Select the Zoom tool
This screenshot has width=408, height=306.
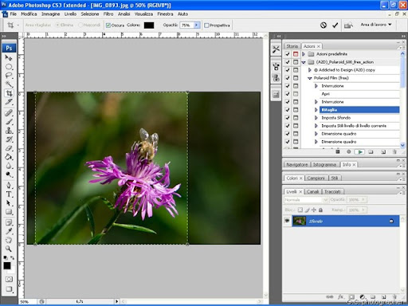coord(9,249)
